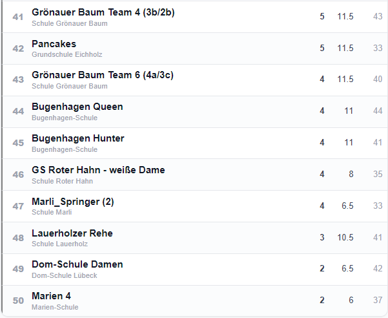Screen dimensions: 388x318
Task: Select the Lauerholzer Rehe team
Action: tap(72, 233)
